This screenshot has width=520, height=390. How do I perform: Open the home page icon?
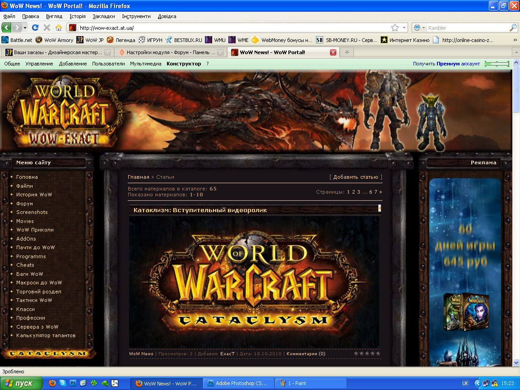[59, 28]
